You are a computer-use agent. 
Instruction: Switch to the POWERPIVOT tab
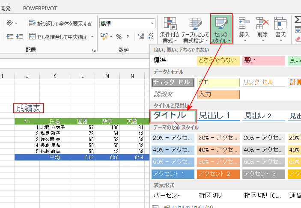(40, 8)
